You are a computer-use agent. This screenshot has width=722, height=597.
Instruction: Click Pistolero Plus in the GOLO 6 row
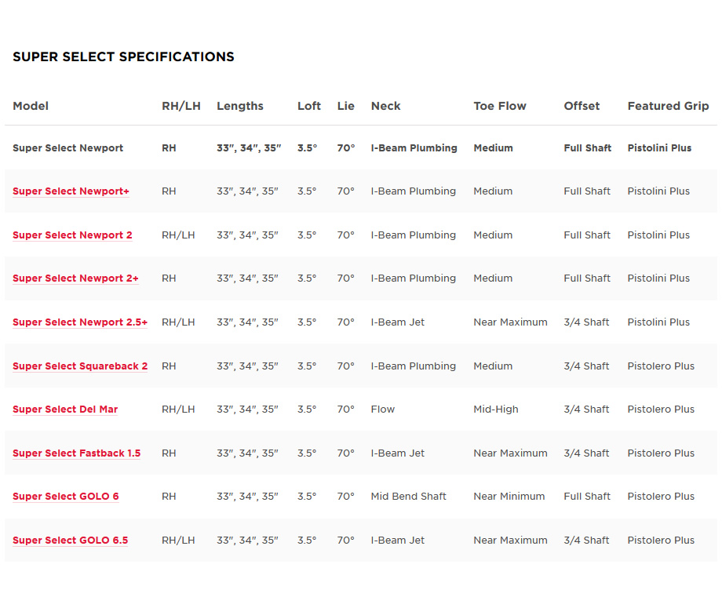tap(661, 497)
